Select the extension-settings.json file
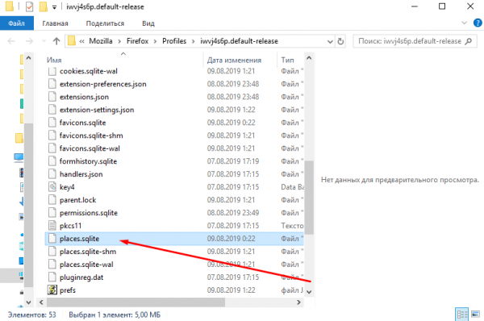This screenshot has height=321, width=484. tap(97, 110)
